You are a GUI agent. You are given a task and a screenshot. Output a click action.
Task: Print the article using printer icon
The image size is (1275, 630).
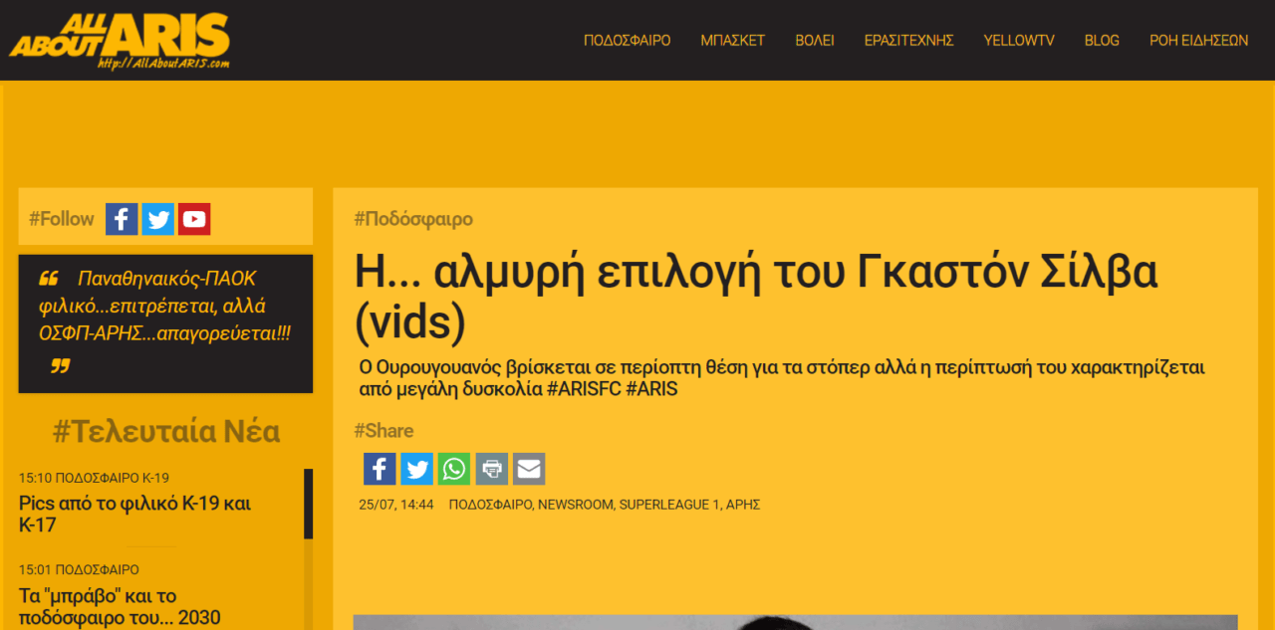point(491,469)
